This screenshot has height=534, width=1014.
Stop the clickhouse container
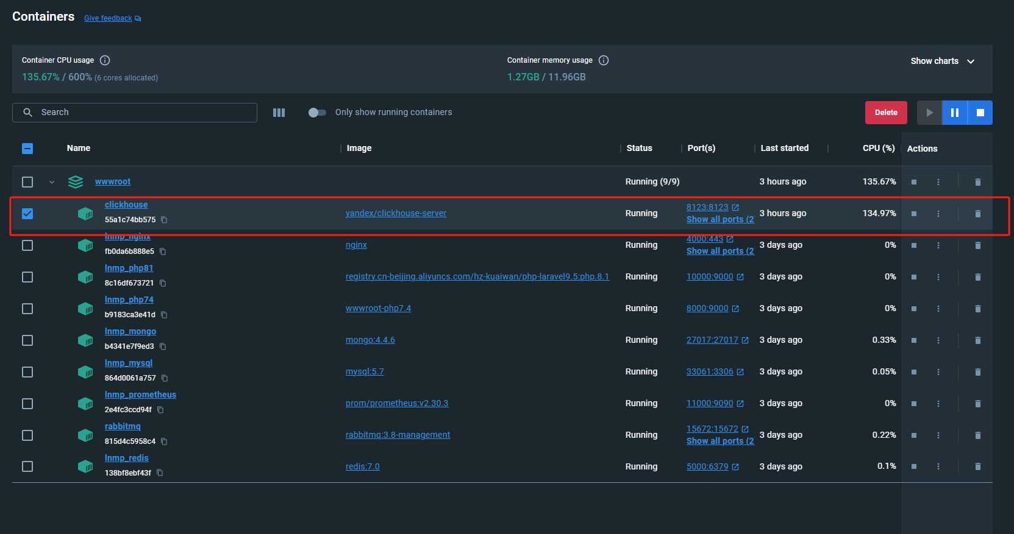click(914, 214)
